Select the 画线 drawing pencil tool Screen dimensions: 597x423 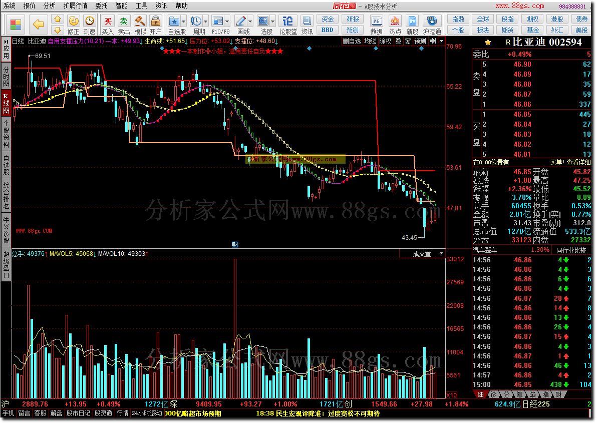coord(240,21)
